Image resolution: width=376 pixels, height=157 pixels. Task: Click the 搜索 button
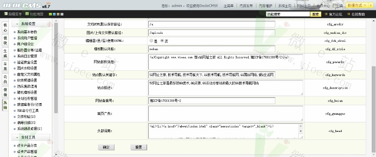click(316, 14)
